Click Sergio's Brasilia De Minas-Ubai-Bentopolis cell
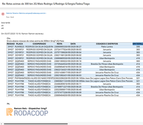 pos(107,64)
